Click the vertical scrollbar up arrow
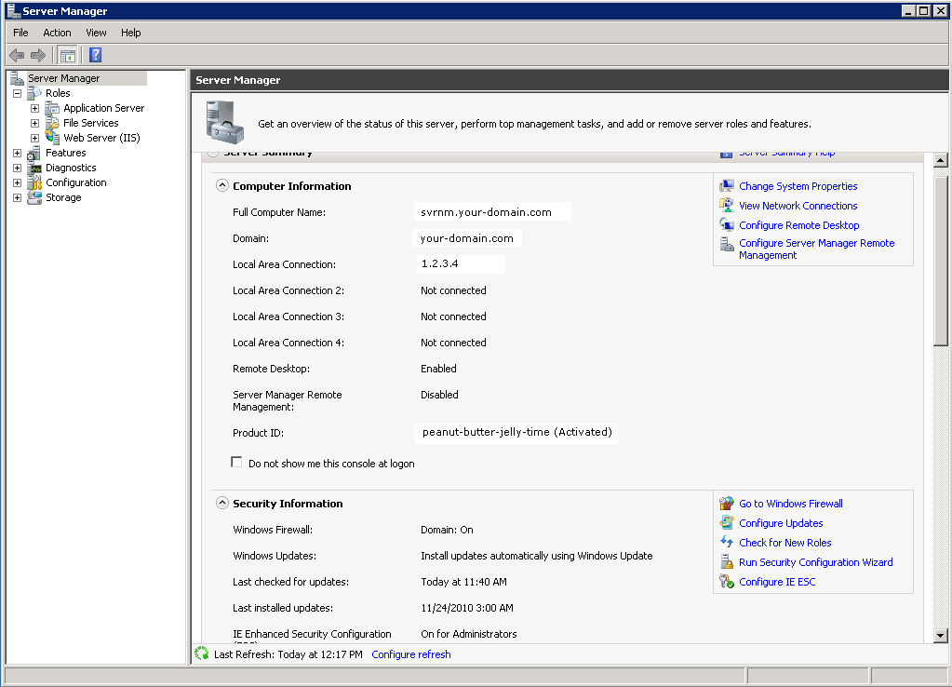The width and height of the screenshot is (952, 687). 940,160
